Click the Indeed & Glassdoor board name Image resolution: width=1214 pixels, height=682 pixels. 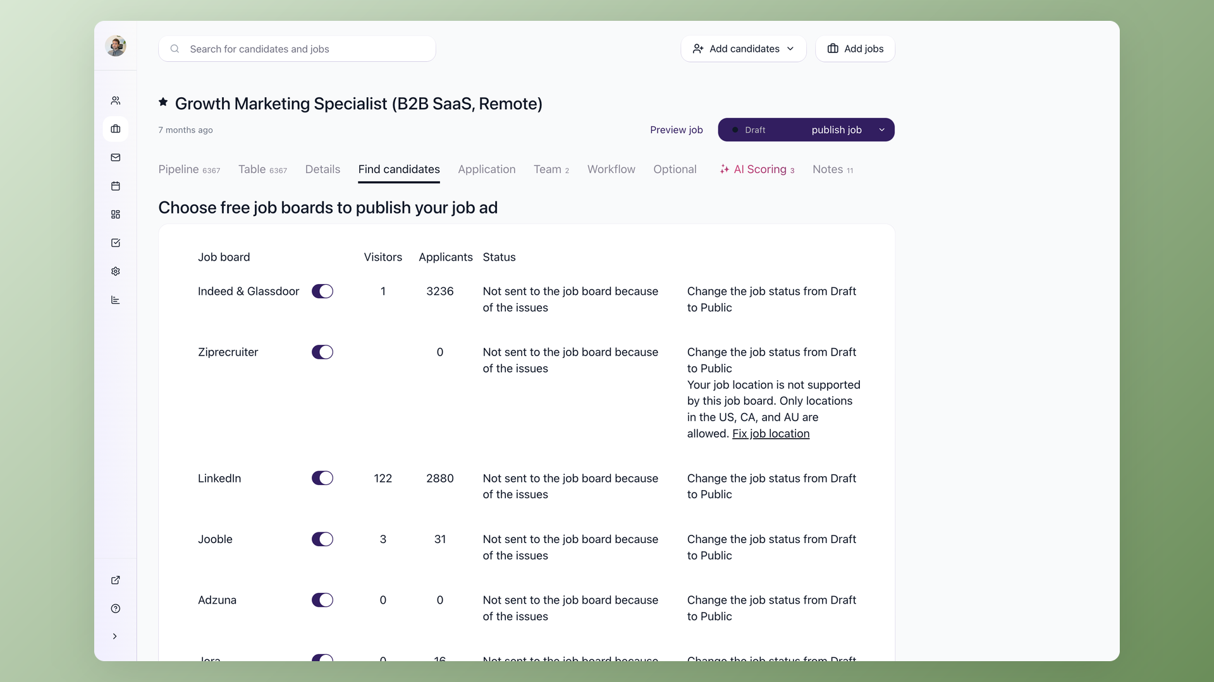(248, 291)
